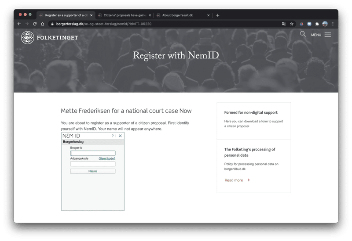Go back using the browser back arrow
Viewport: 352px width, 241px height.
[19, 24]
